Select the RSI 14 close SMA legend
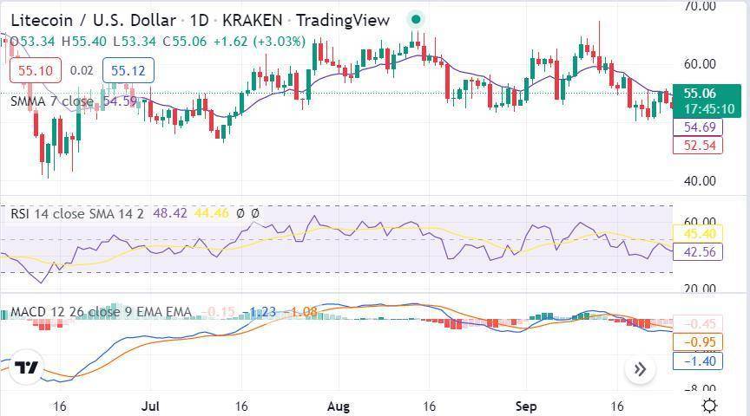 (x=77, y=213)
